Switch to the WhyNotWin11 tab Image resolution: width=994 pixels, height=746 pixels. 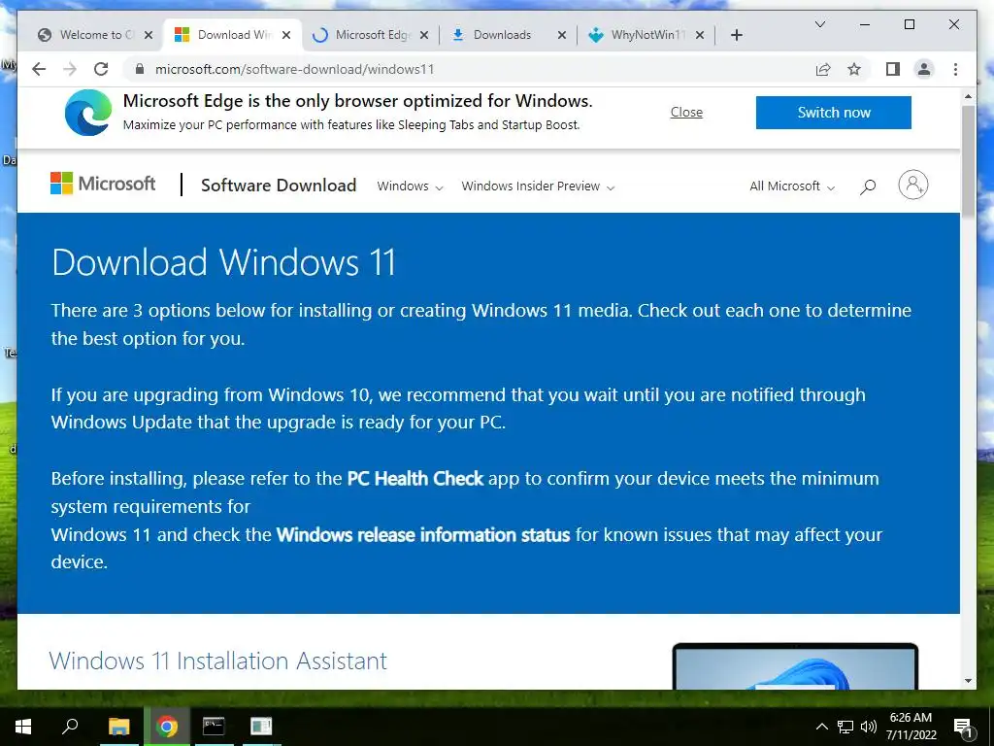pos(647,35)
